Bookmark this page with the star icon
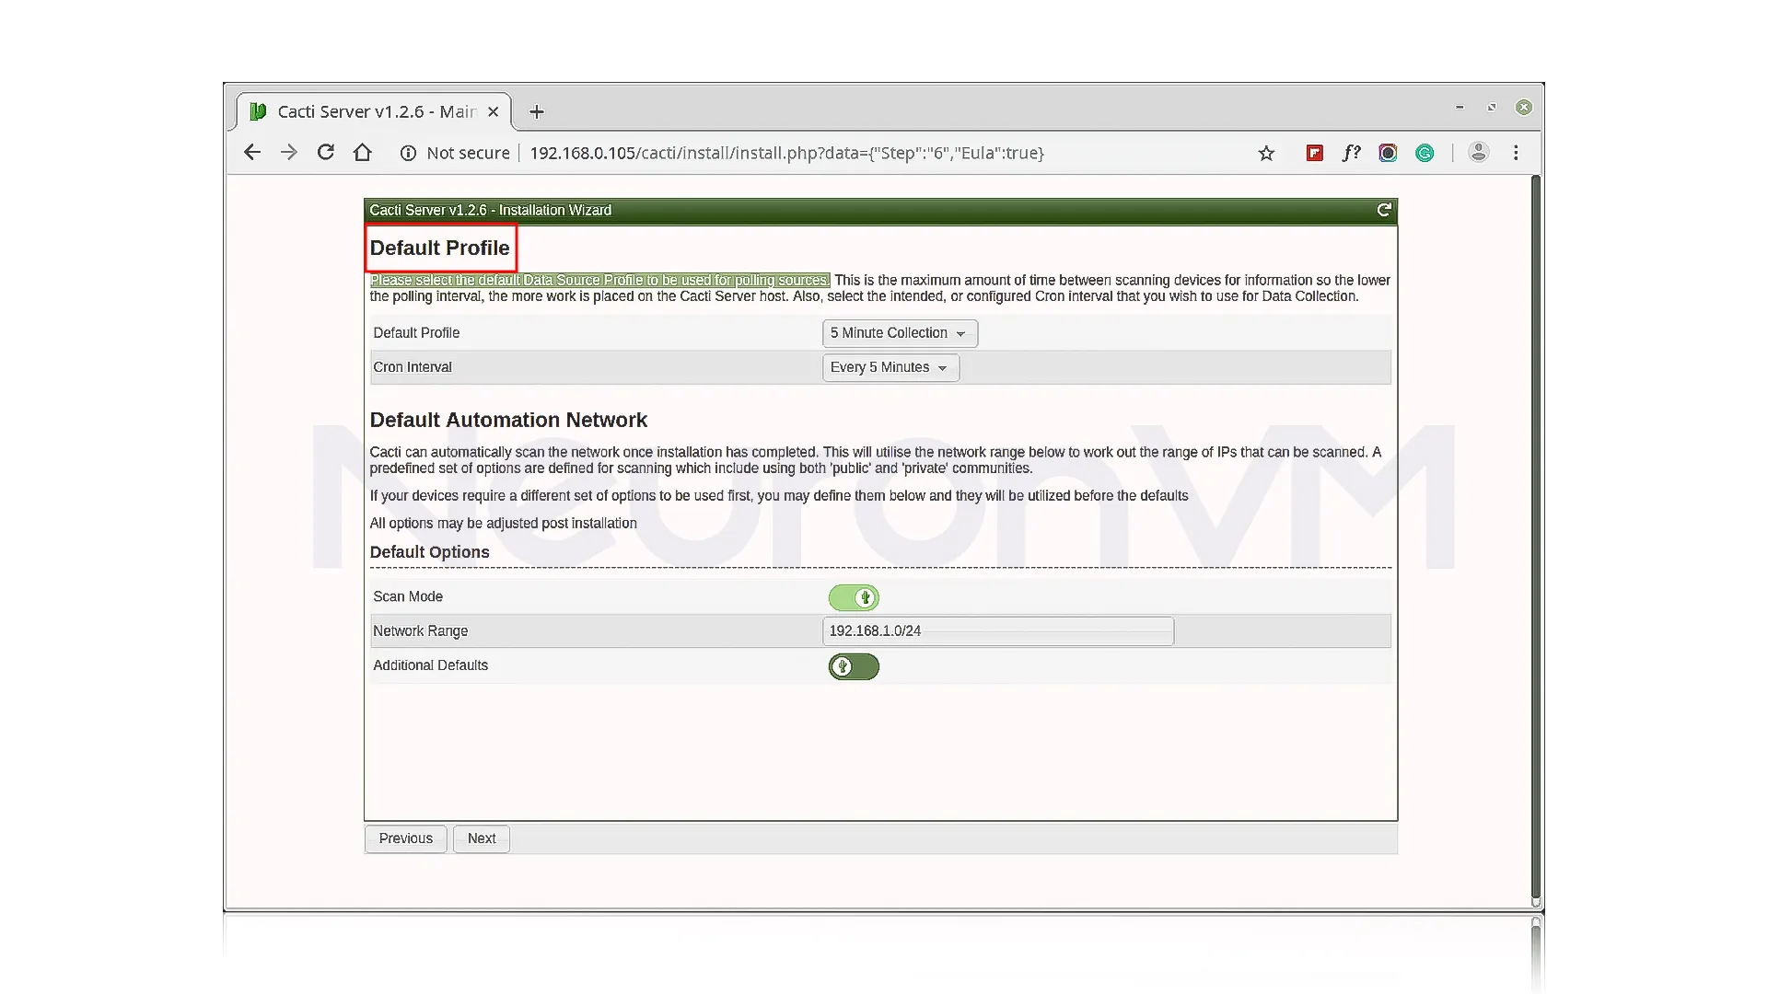 pos(1267,153)
